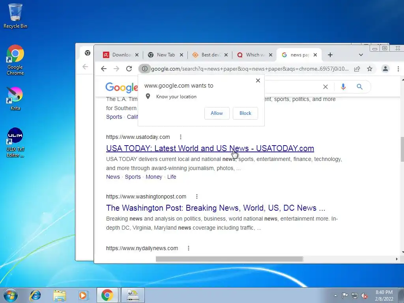Open the Windows Start menu orb
The width and height of the screenshot is (404, 303).
10,295
